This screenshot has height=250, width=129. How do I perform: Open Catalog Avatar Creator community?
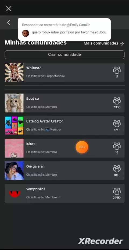pos(64,126)
